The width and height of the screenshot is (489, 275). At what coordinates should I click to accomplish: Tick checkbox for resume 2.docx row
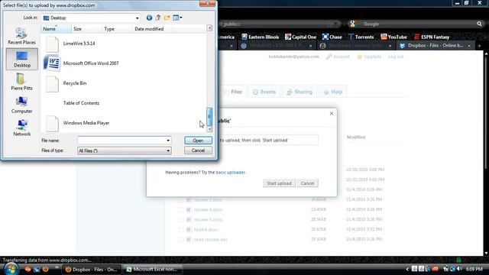pos(181,199)
